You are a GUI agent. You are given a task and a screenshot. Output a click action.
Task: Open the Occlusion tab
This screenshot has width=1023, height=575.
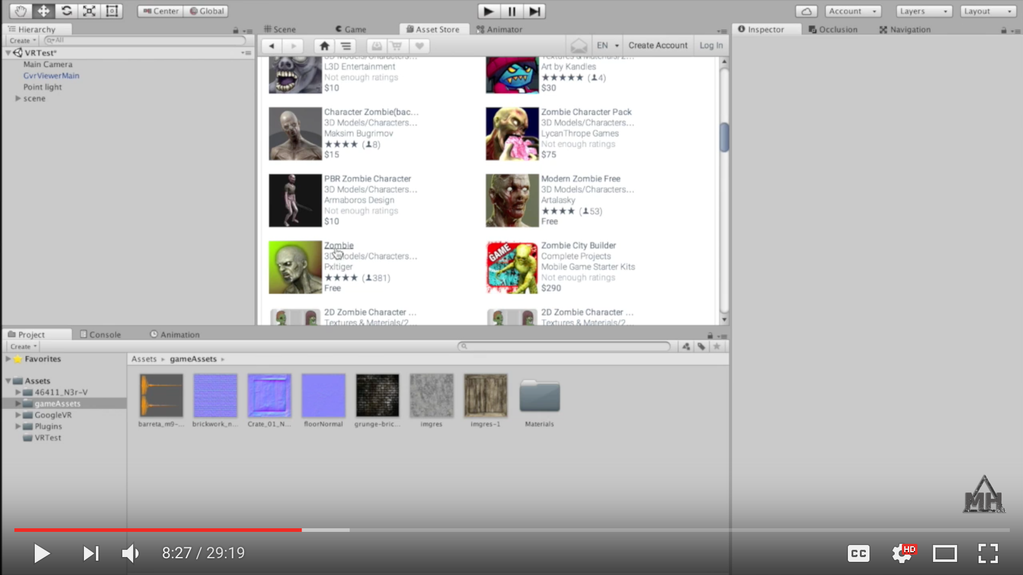[833, 29]
